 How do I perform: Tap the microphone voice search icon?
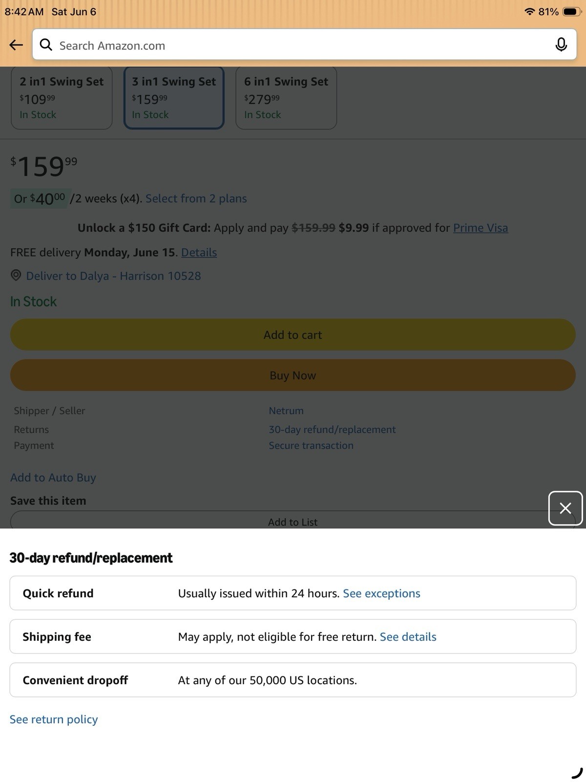tap(561, 44)
